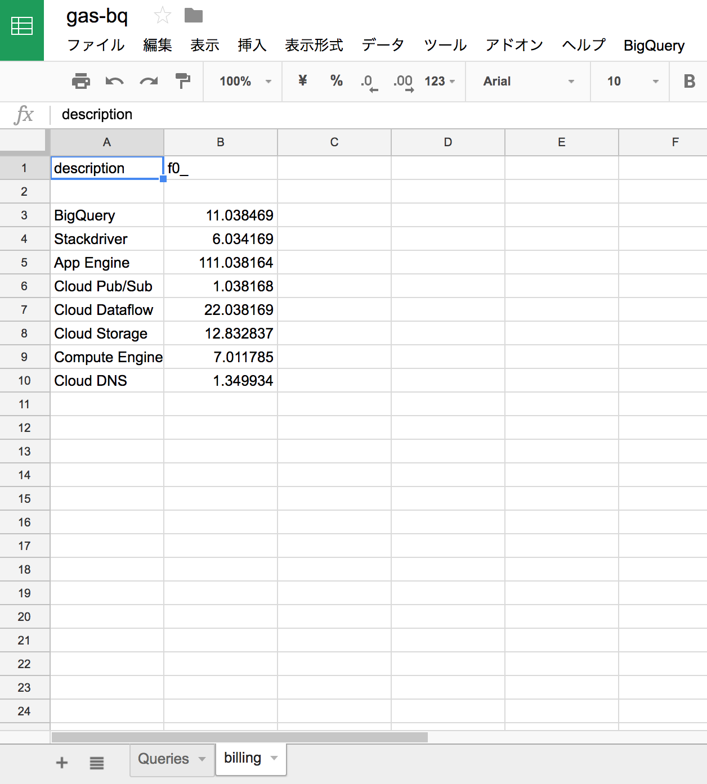Open the 123 more formats dropdown

[440, 81]
